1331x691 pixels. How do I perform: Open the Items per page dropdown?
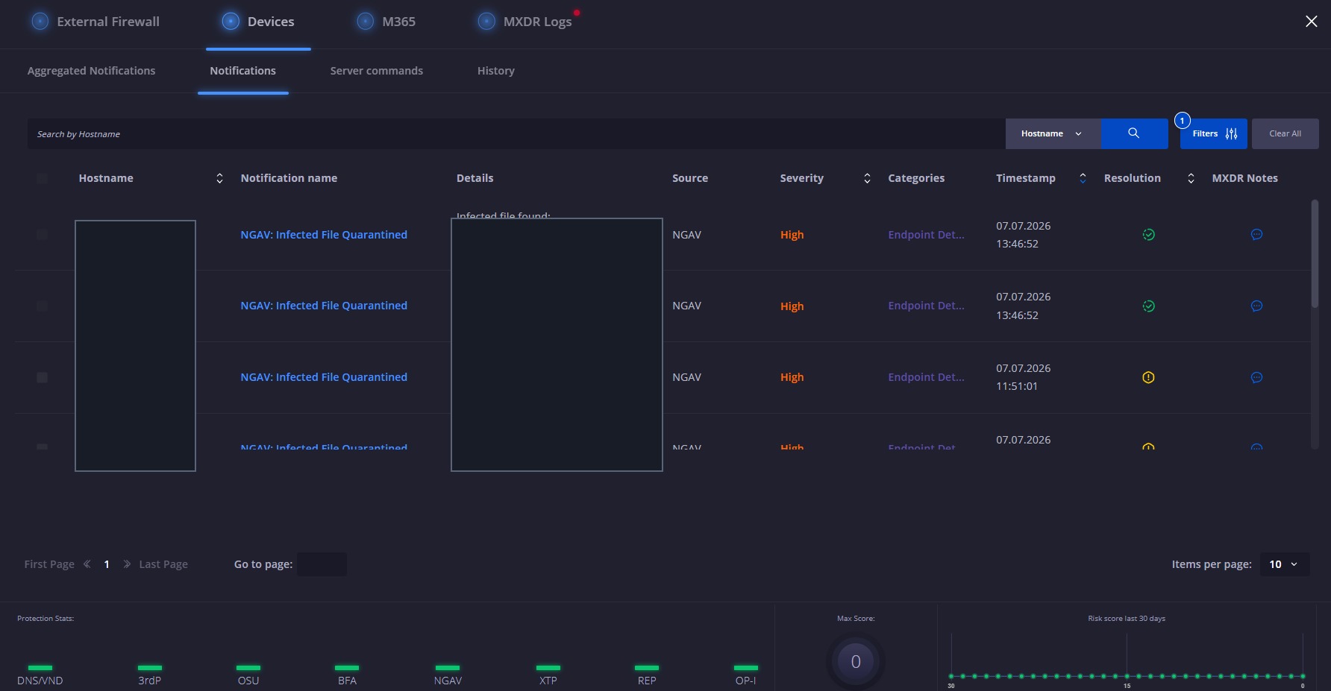click(x=1284, y=564)
